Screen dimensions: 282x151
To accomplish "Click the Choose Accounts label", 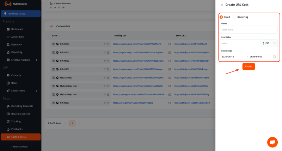I will [62, 4].
